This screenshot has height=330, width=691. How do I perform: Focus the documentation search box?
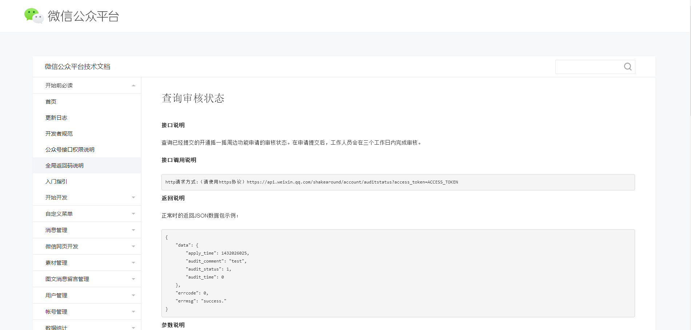595,67
